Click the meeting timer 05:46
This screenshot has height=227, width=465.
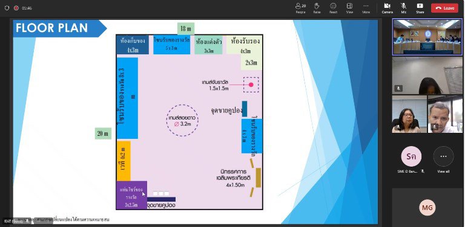[27, 8]
